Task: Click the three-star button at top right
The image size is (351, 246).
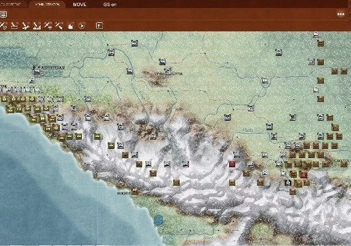Action: [341, 15]
